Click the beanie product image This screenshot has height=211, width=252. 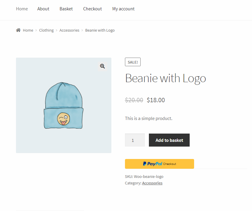click(64, 105)
